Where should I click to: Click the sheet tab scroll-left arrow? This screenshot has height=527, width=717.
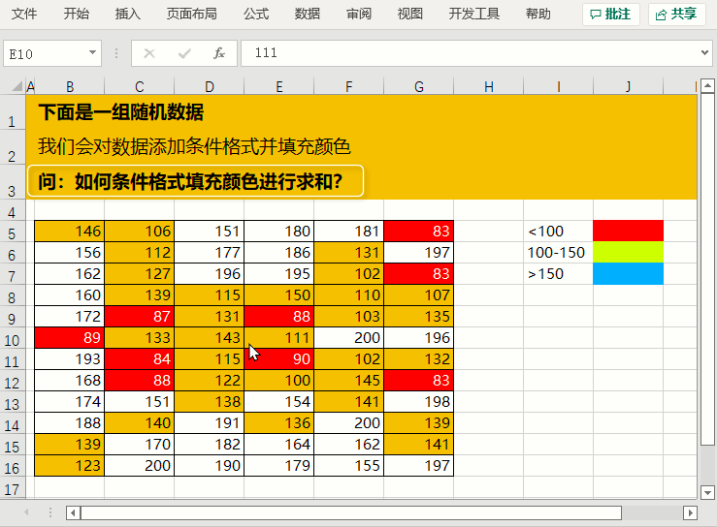click(26, 512)
